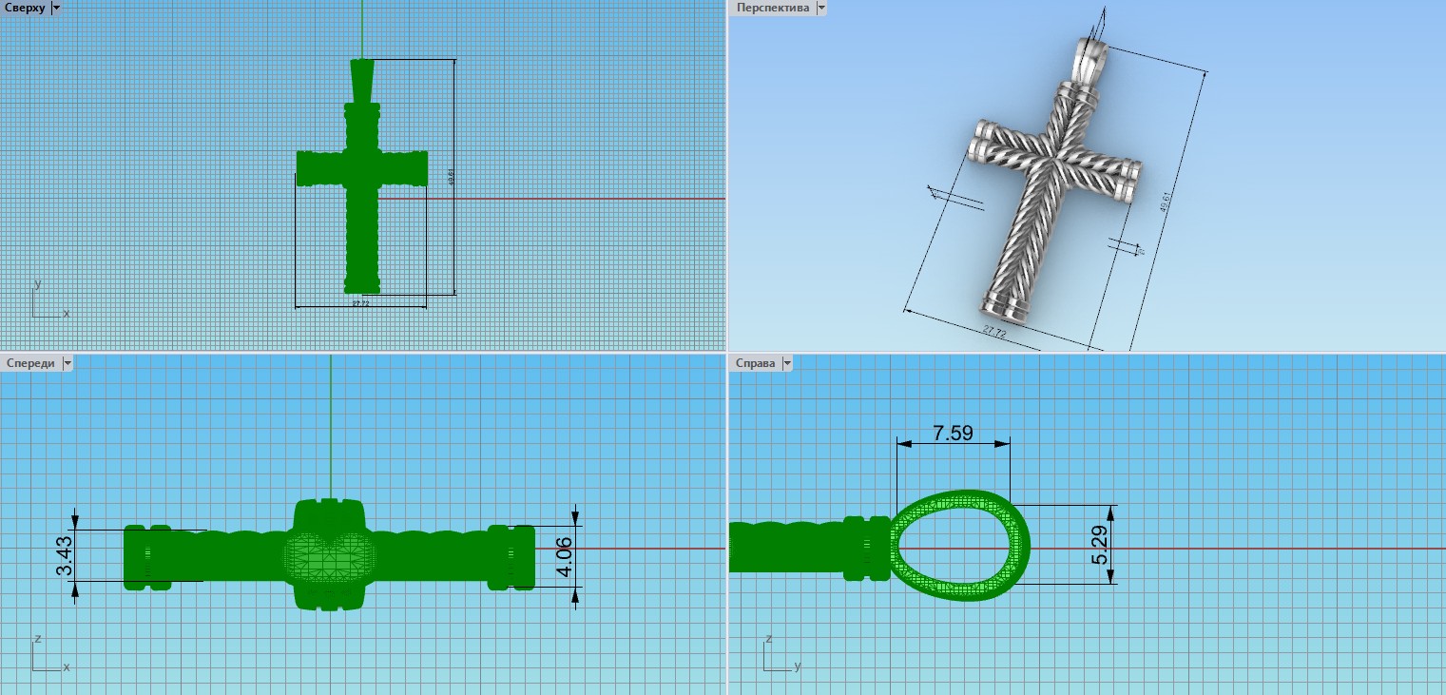Click the Справа viewport title
The height and width of the screenshot is (695, 1446).
[x=757, y=363]
